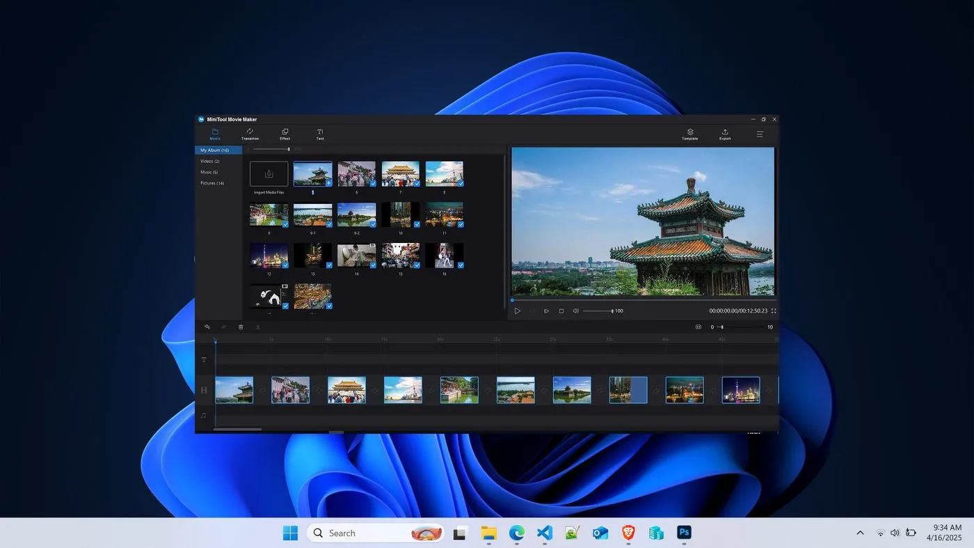Click Import Media Files button
The image size is (974, 548).
coord(269,174)
